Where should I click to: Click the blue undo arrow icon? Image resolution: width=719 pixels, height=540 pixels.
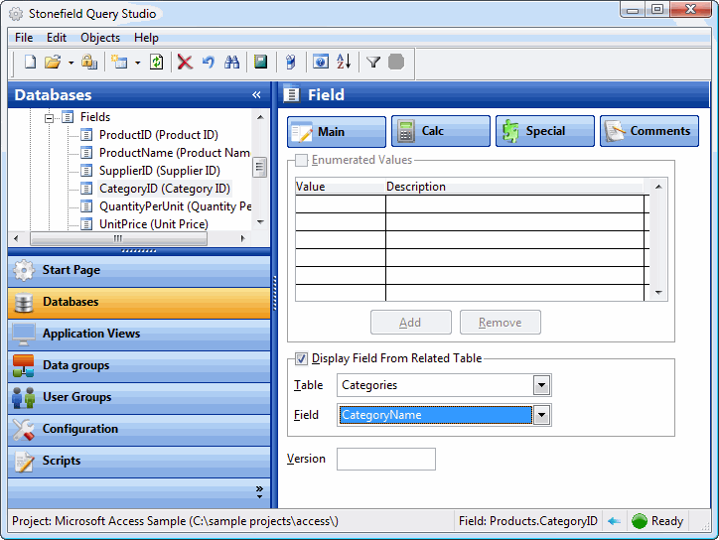pos(208,63)
